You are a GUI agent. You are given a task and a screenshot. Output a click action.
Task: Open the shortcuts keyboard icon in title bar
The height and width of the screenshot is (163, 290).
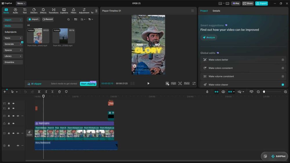pyautogui.click(x=227, y=3)
